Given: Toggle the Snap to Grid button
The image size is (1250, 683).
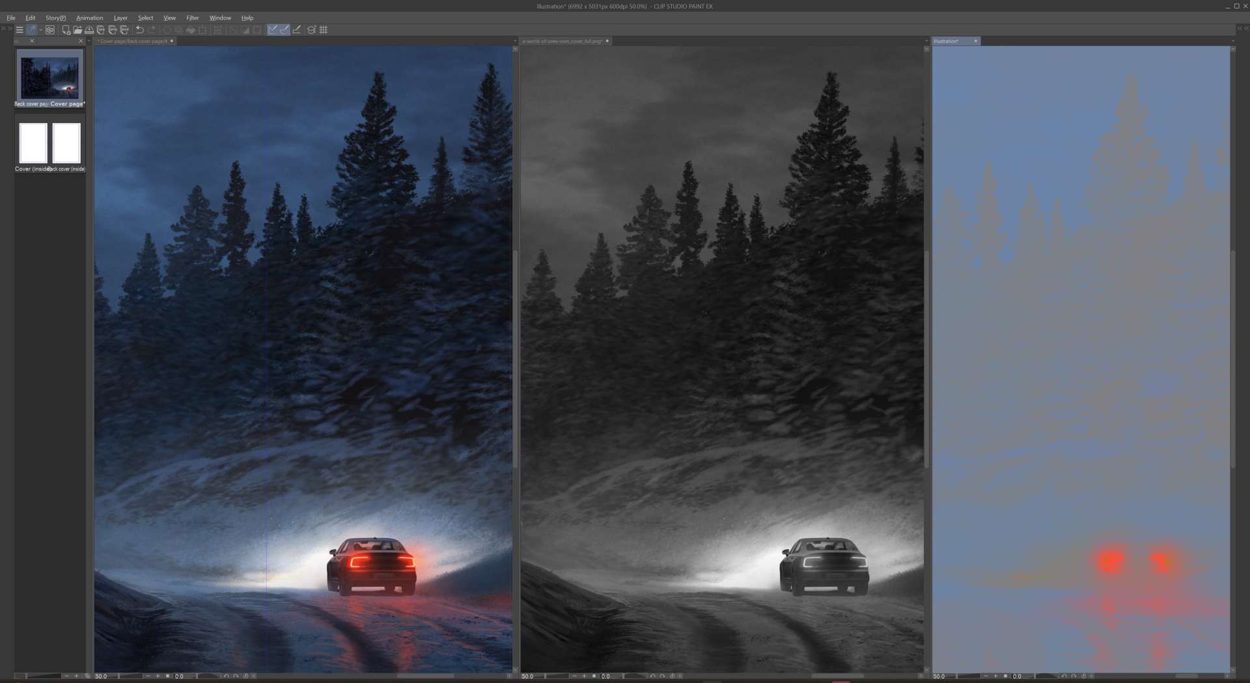Looking at the screenshot, I should coord(297,30).
